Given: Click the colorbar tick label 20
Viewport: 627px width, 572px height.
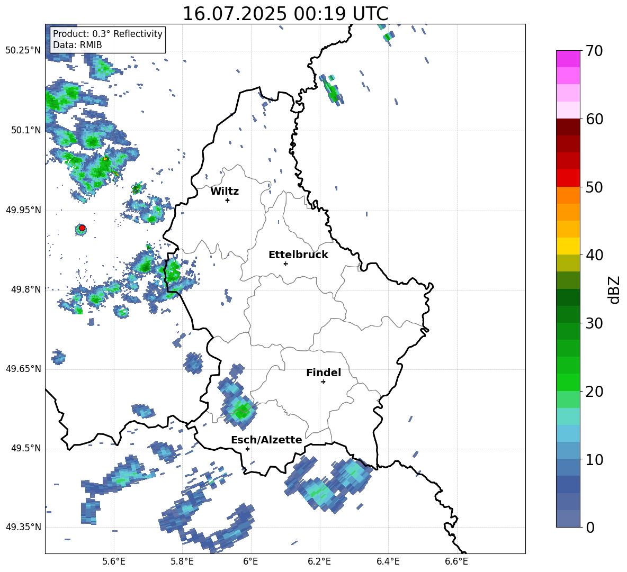Looking at the screenshot, I should point(594,391).
